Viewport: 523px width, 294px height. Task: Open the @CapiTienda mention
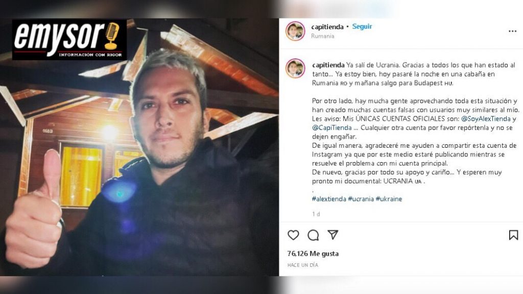tap(332, 128)
